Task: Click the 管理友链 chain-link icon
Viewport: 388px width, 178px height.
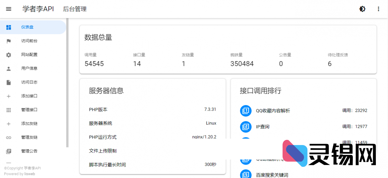Action: coord(8,137)
